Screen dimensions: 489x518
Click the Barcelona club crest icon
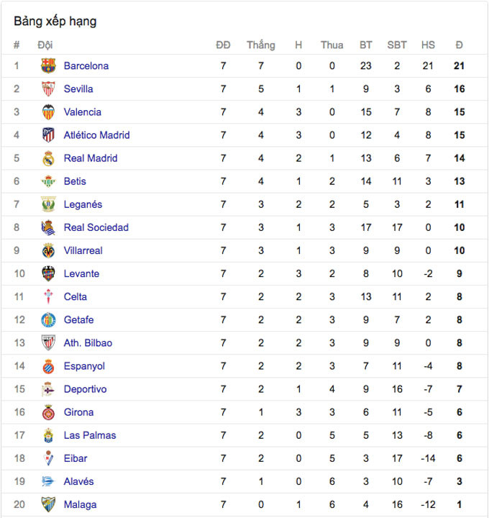pyautogui.click(x=48, y=65)
